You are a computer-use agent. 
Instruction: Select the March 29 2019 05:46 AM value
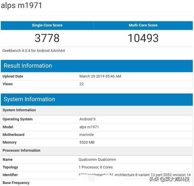[100, 76]
